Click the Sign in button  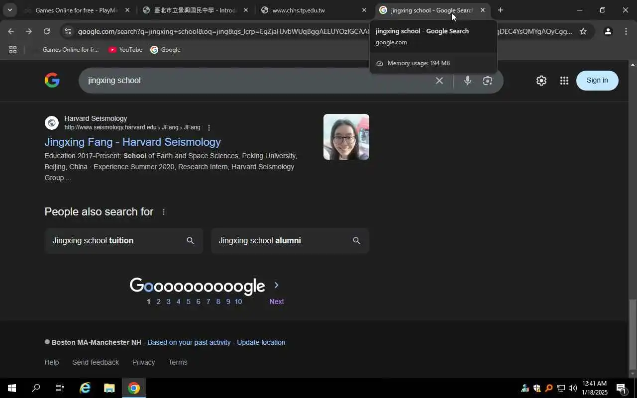pyautogui.click(x=597, y=81)
